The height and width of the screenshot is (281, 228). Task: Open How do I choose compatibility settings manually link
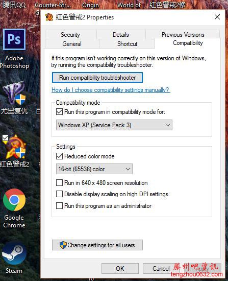coord(111,90)
